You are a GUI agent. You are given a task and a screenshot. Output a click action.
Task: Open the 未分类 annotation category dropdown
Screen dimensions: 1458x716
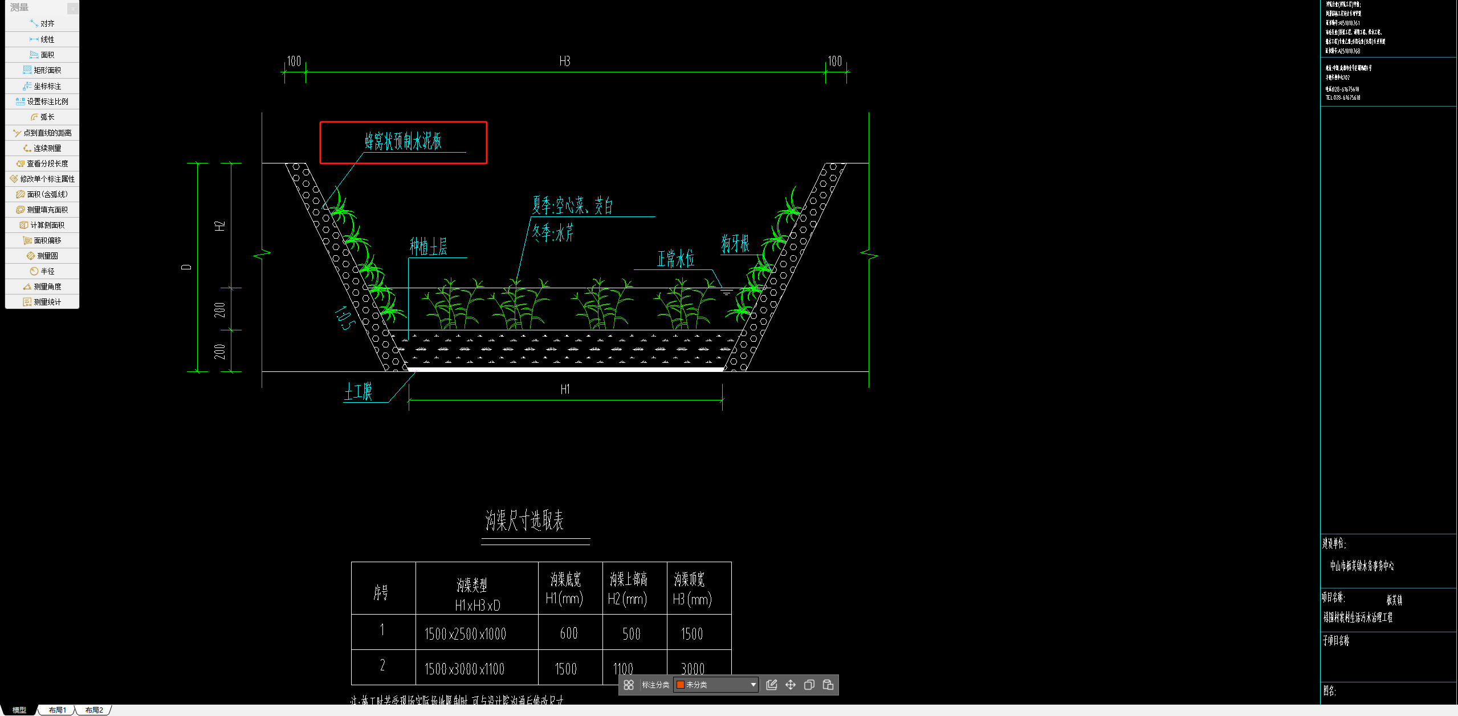(x=716, y=685)
